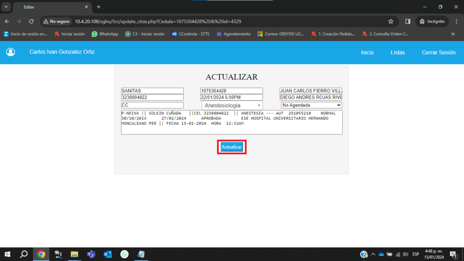
Task: Open the tab search dropdown arrow
Action: click(6, 7)
